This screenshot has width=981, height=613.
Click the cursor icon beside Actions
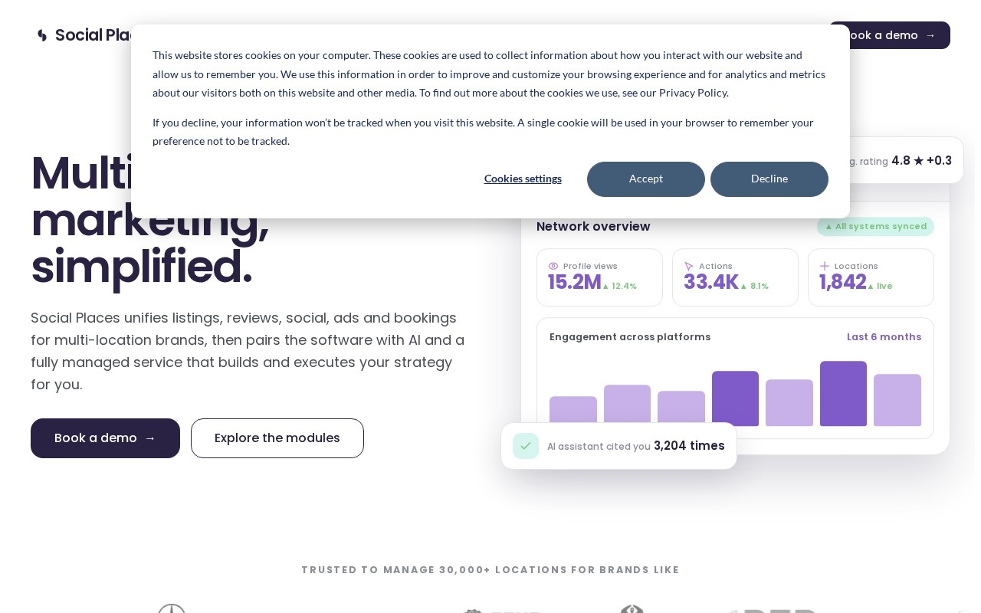pyautogui.click(x=689, y=266)
